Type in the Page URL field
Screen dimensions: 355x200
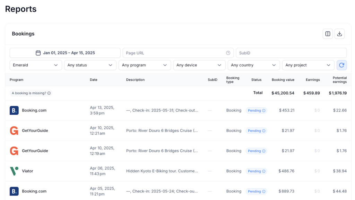point(175,53)
